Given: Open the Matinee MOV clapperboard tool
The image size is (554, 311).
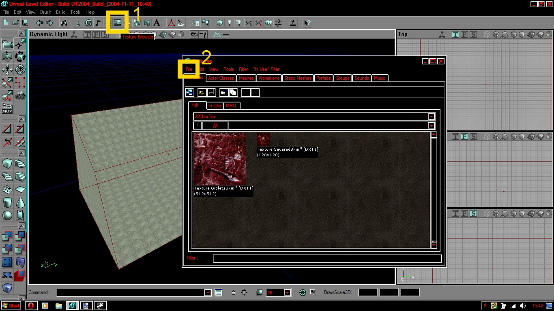Looking at the screenshot, I should click(7, 109).
